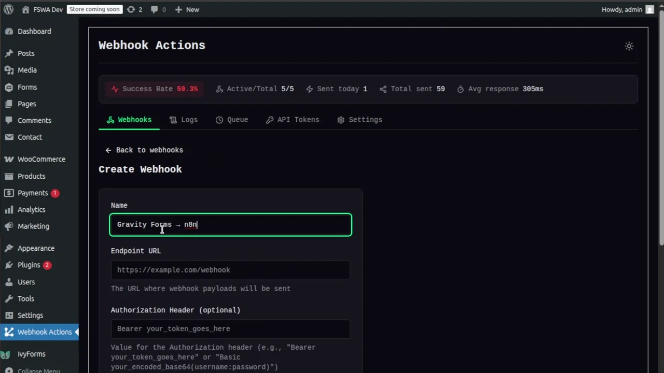Switch to the Webhooks tab
The image size is (664, 373).
129,120
